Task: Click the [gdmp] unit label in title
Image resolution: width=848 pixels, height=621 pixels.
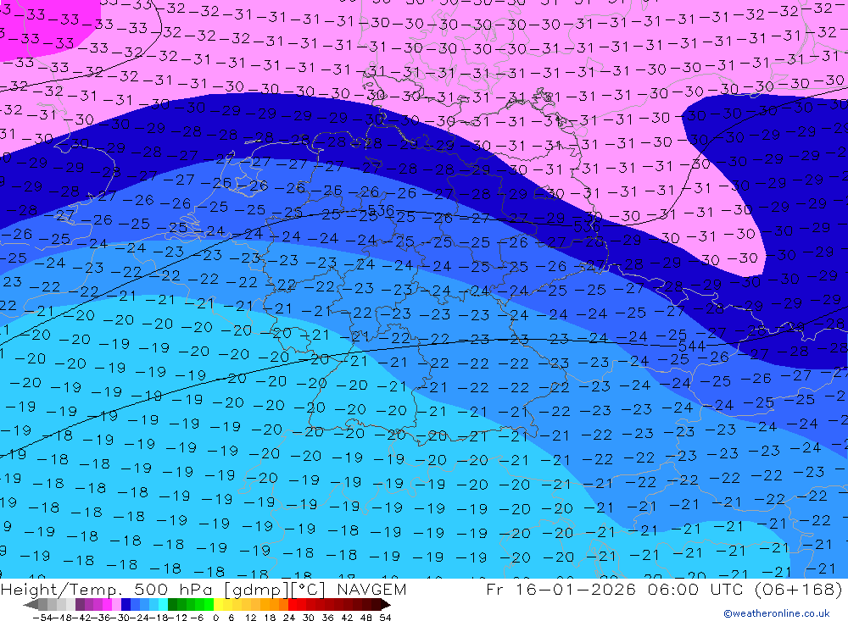Action: pos(257,590)
